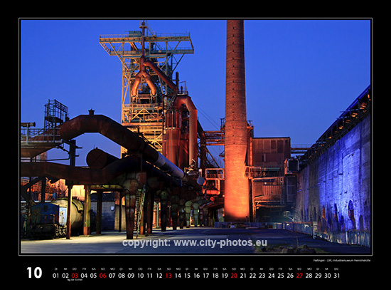Select date 30 in the calendar row
The width and height of the screenshot is (391, 290).
[x=328, y=276]
